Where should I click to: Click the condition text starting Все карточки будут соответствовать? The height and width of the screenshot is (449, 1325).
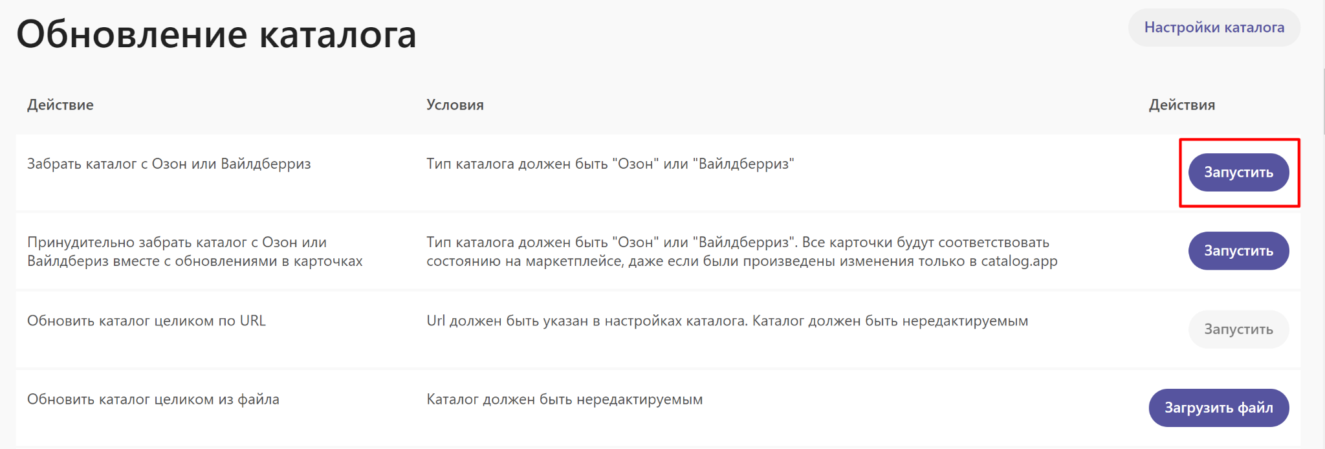pyautogui.click(x=925, y=243)
